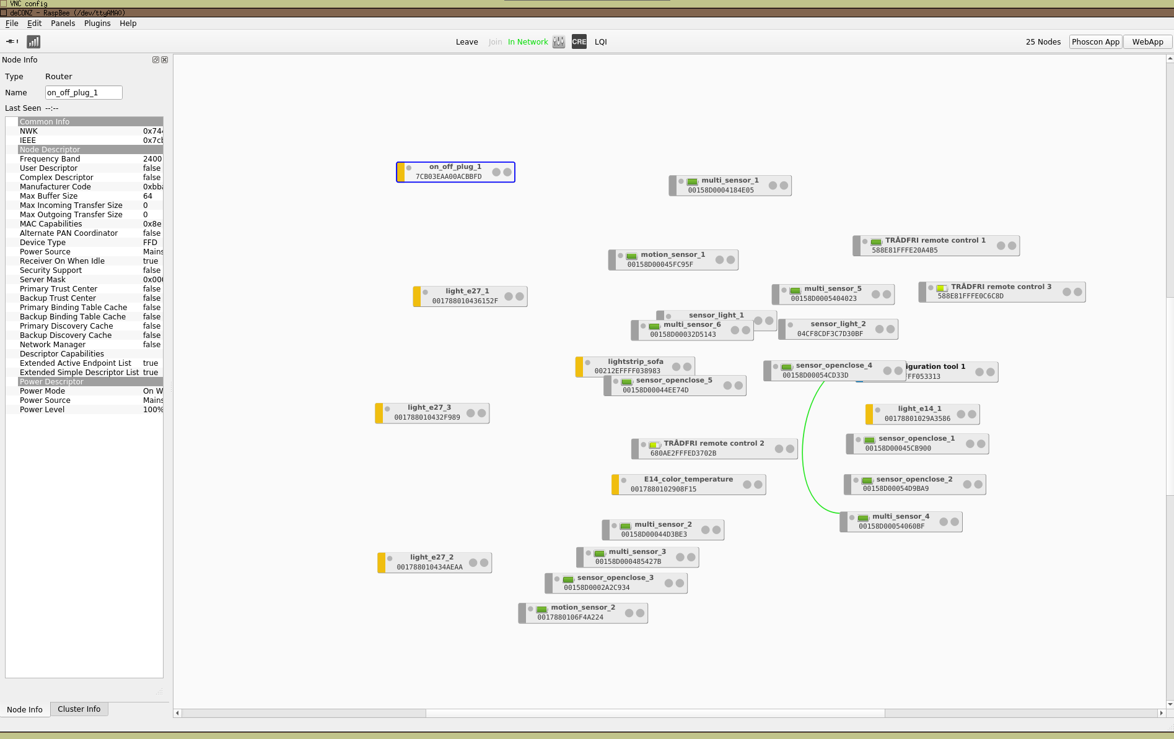Viewport: 1174px width, 739px height.
Task: Expand endpoints via first circle on on_off_plug_1
Action: (x=496, y=172)
